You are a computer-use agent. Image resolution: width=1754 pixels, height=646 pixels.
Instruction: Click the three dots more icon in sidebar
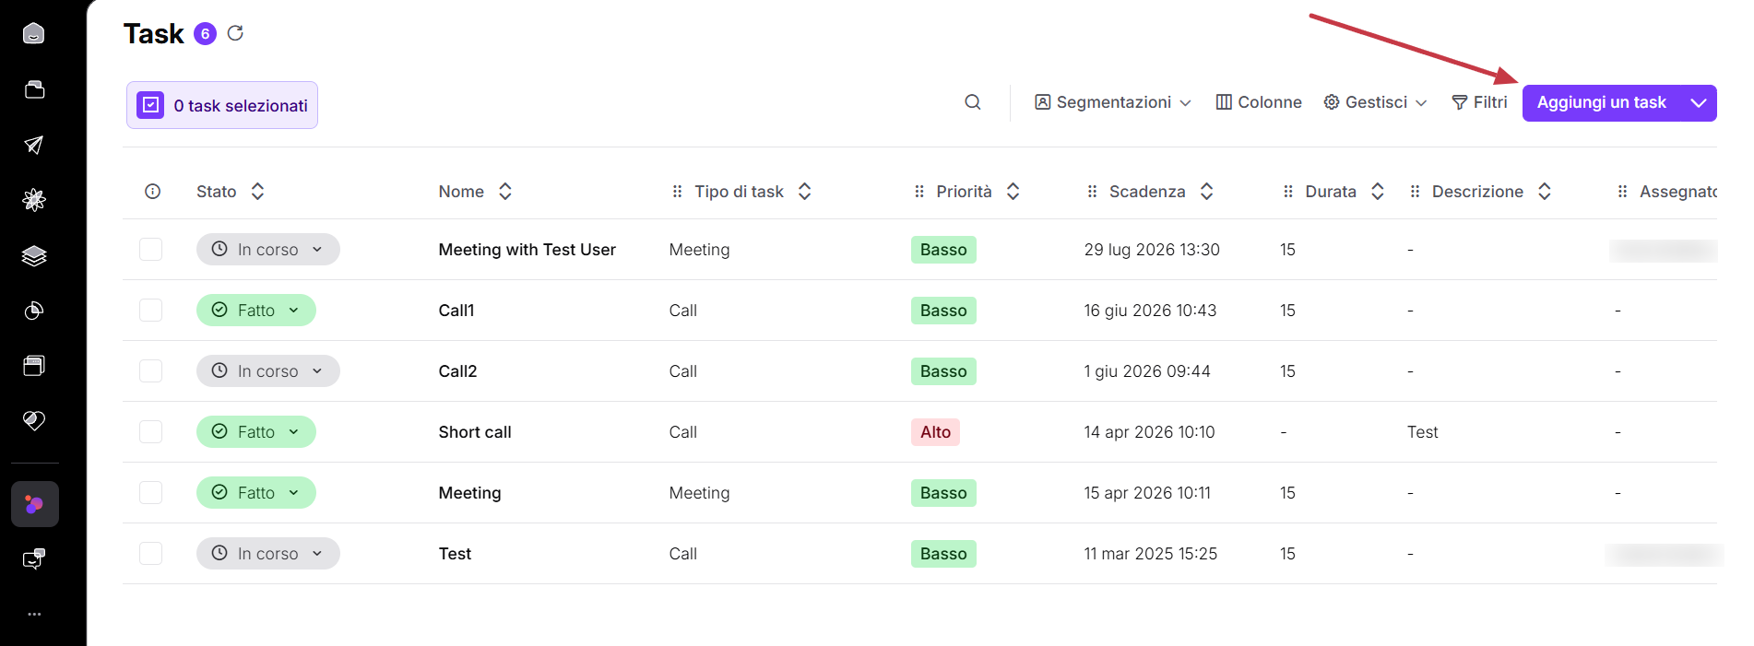coord(34,614)
